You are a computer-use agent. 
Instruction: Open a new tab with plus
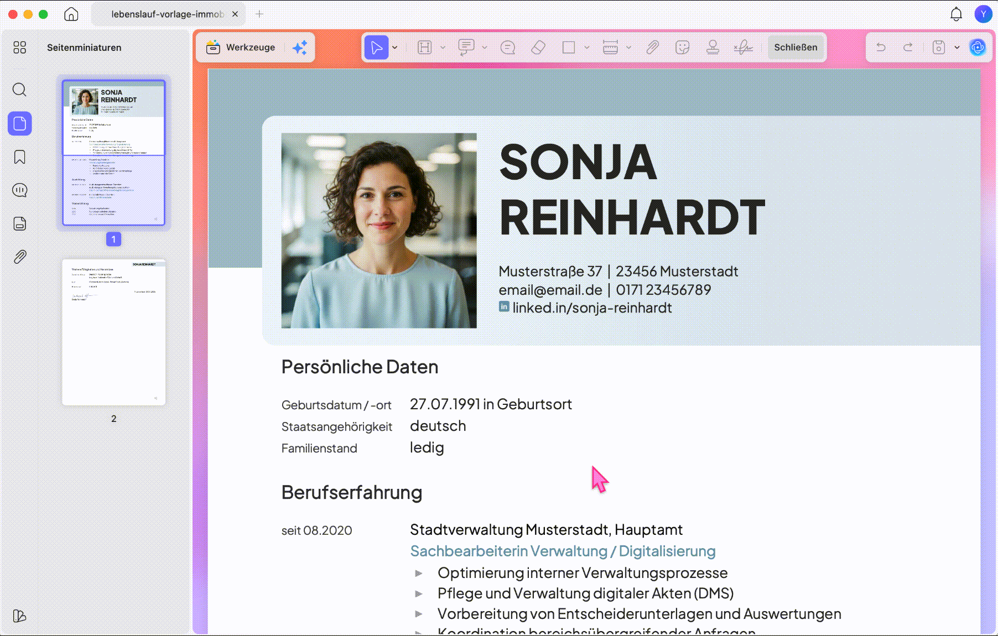pos(259,14)
